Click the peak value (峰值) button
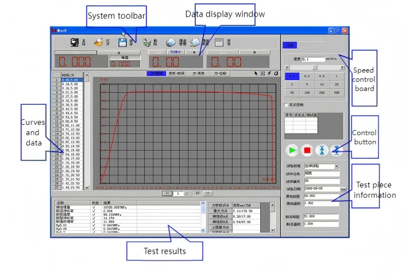The width and height of the screenshot is (402, 275). (125, 57)
